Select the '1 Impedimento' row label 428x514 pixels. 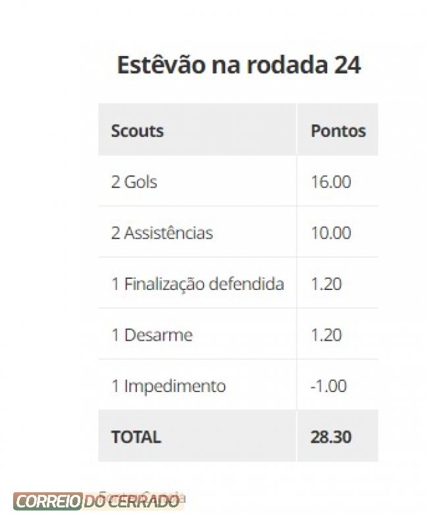coord(169,385)
